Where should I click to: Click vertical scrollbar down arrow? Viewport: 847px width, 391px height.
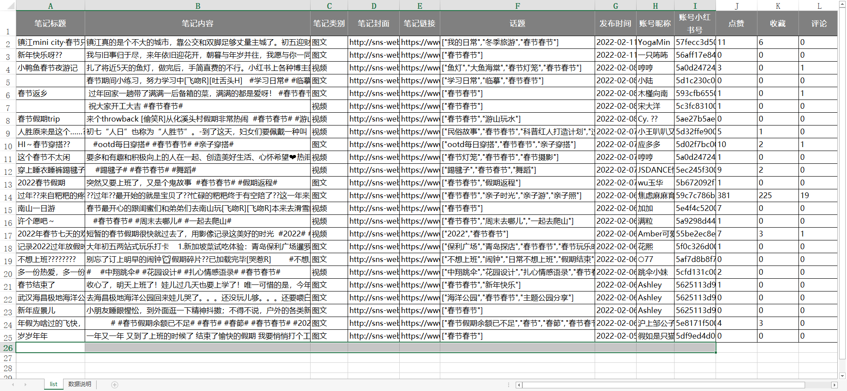pyautogui.click(x=843, y=376)
